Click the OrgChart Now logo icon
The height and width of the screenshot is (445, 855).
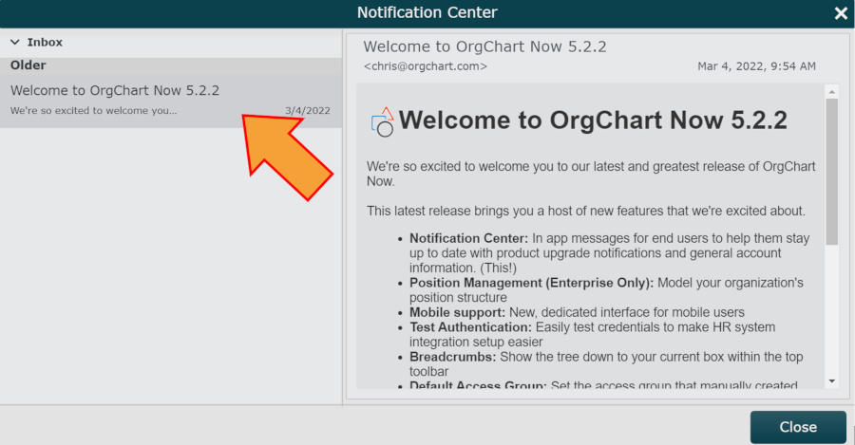tap(383, 122)
